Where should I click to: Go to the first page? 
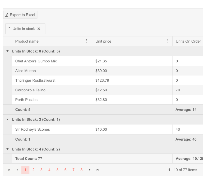tap(9, 170)
